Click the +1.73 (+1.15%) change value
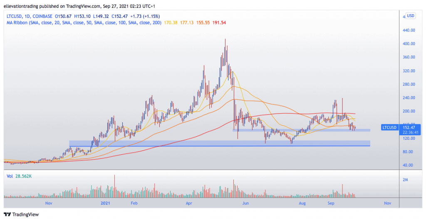The width and height of the screenshot is (426, 221). (x=145, y=16)
